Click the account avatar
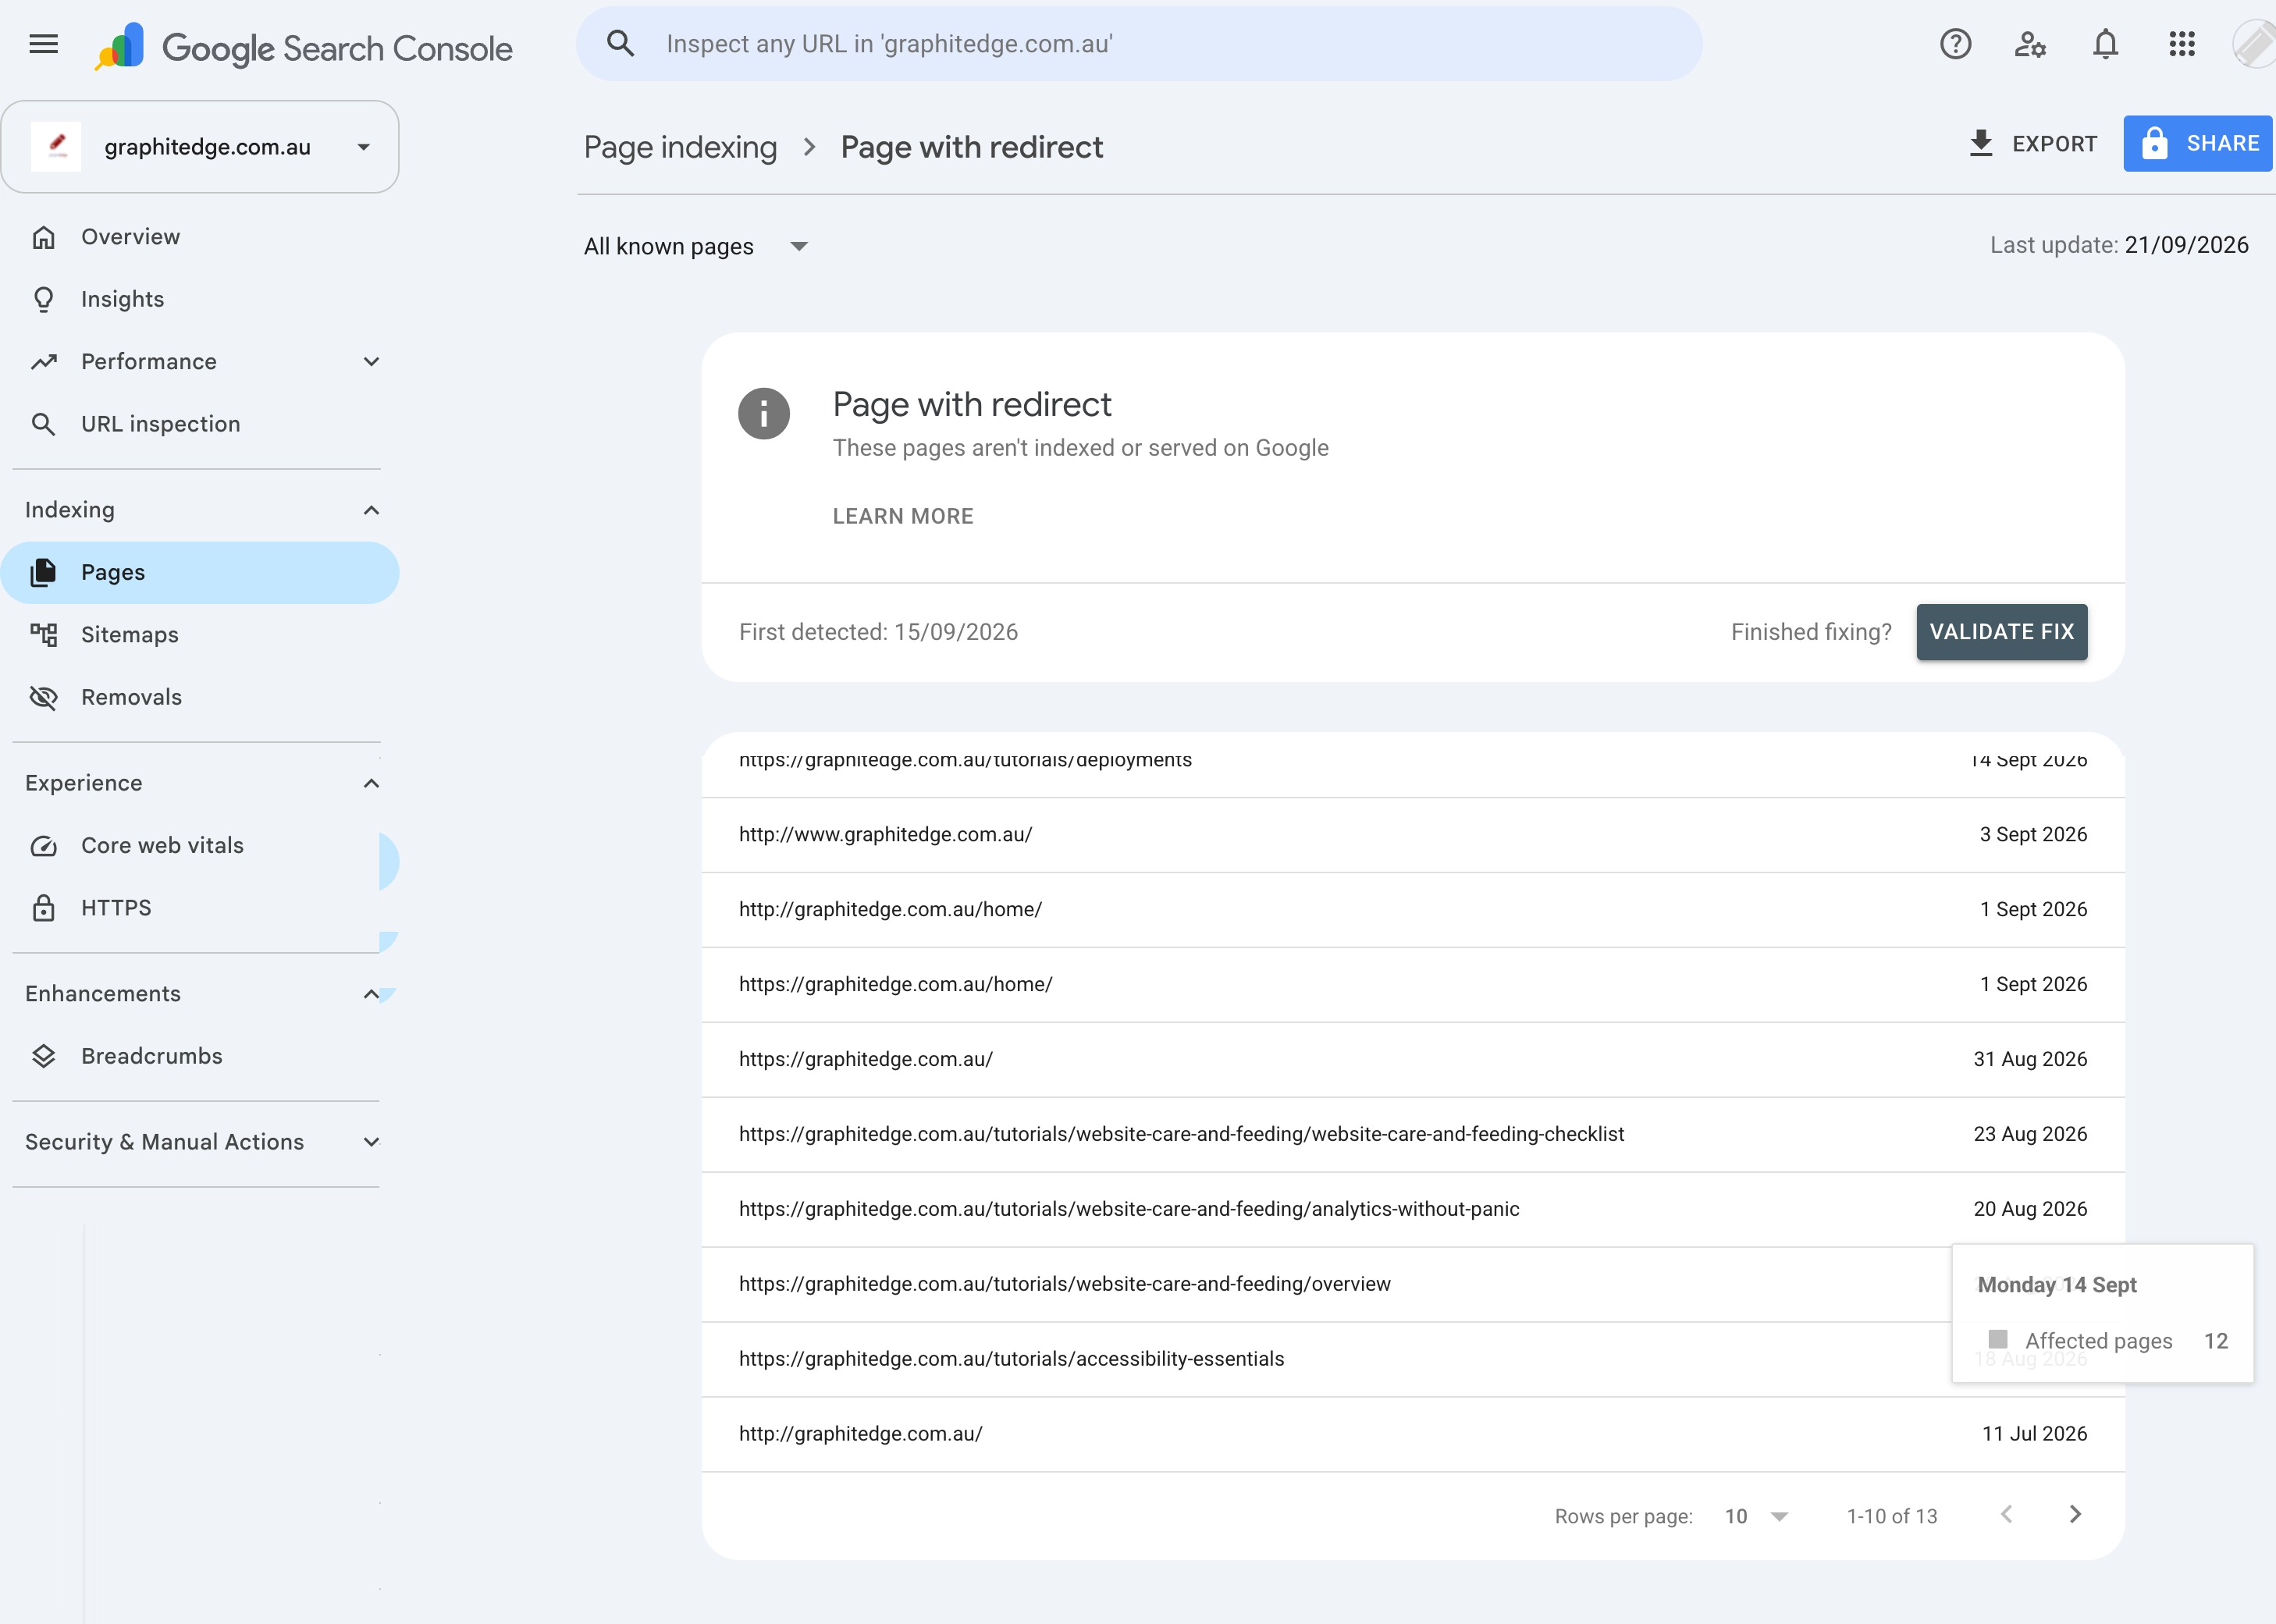Viewport: 2276px width, 1624px height. tap(2254, 44)
